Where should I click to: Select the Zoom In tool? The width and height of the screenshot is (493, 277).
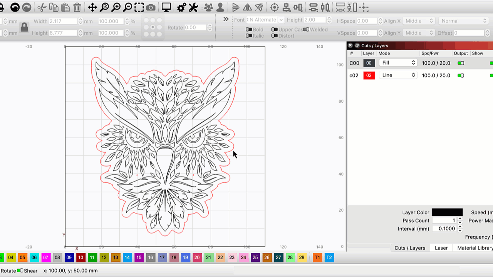click(116, 7)
